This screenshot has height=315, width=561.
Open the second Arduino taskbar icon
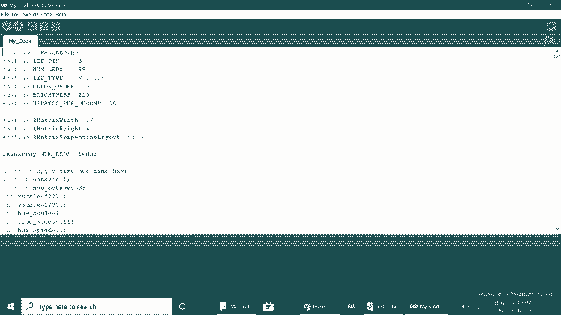(351, 307)
